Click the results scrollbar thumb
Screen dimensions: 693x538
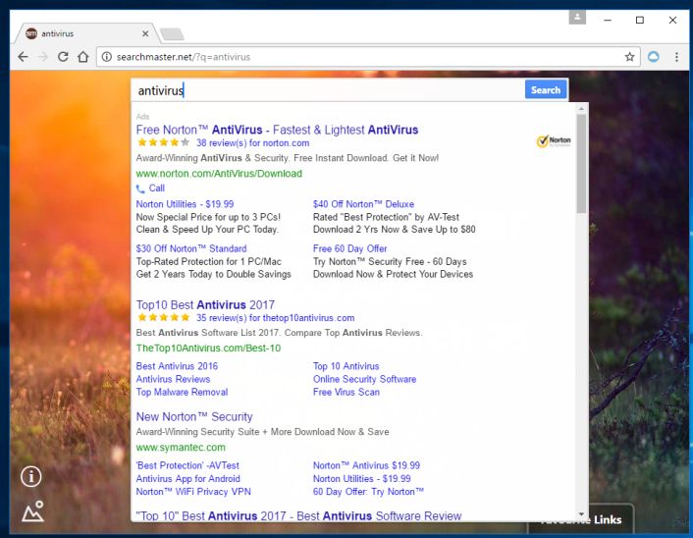coord(581,164)
